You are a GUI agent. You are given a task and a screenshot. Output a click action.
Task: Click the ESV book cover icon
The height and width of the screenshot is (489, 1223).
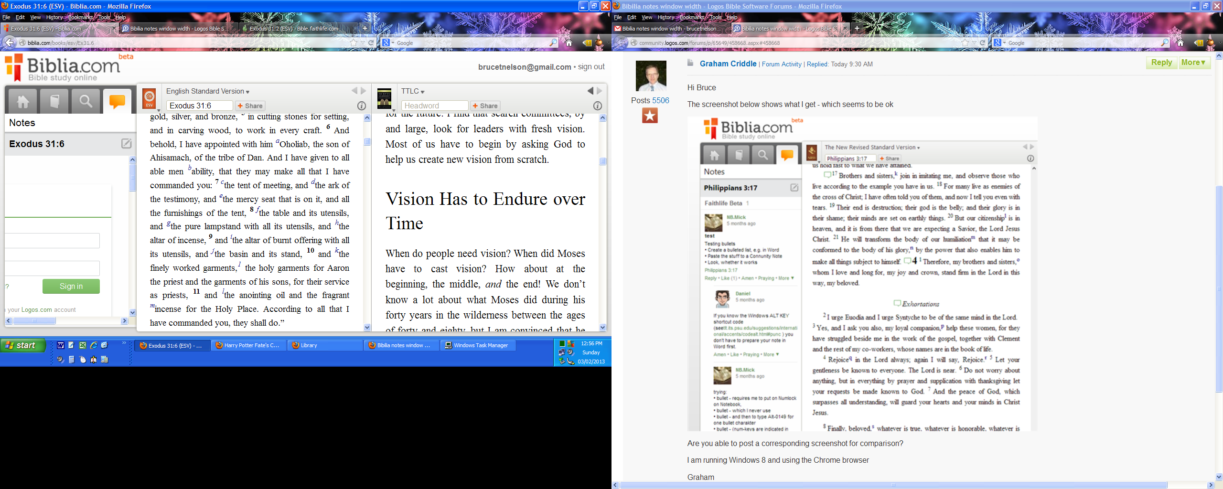pyautogui.click(x=150, y=99)
